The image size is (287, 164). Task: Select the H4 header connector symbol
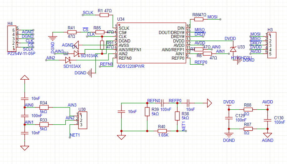click(x=11, y=39)
